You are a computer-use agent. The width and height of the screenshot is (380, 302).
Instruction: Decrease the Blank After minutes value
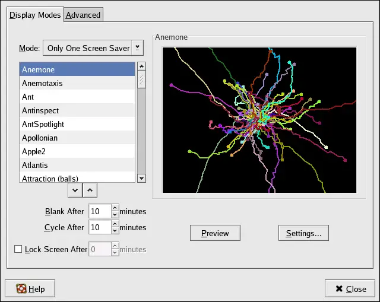pos(115,214)
